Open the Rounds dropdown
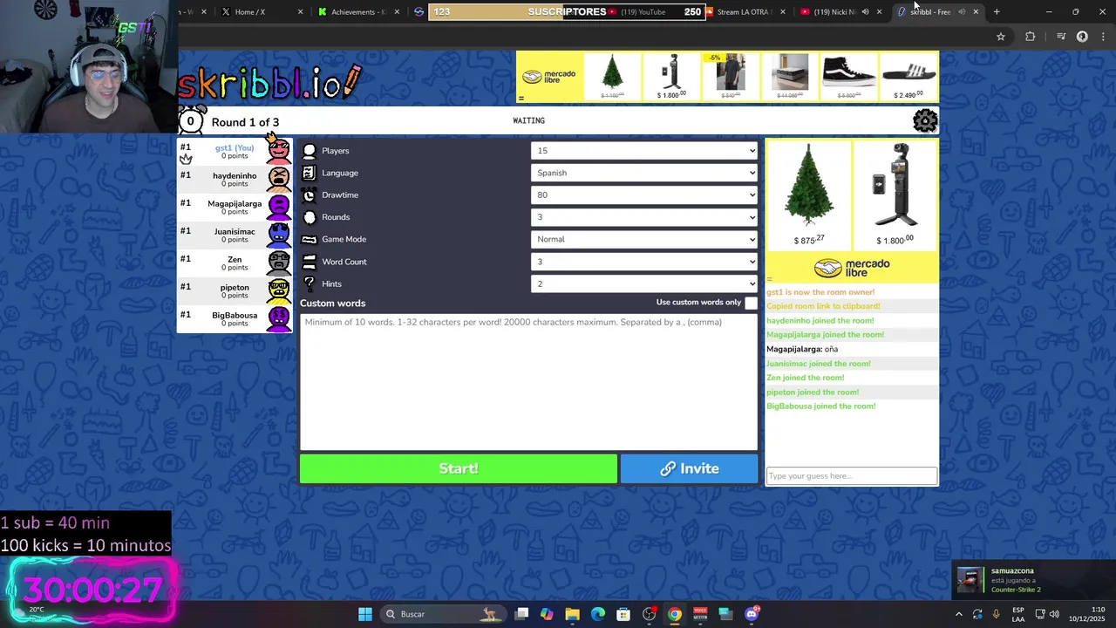The width and height of the screenshot is (1116, 628). 644,217
